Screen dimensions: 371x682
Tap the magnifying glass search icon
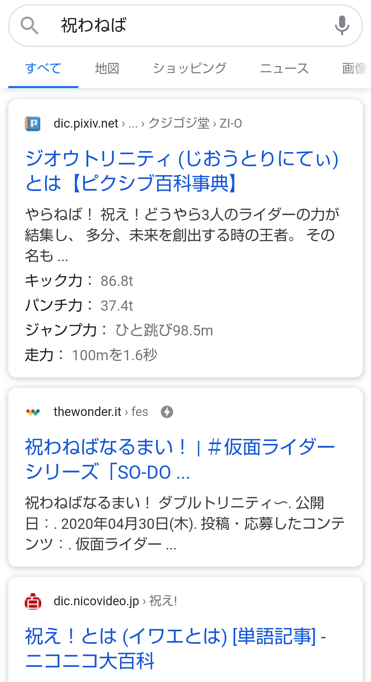pos(29,26)
